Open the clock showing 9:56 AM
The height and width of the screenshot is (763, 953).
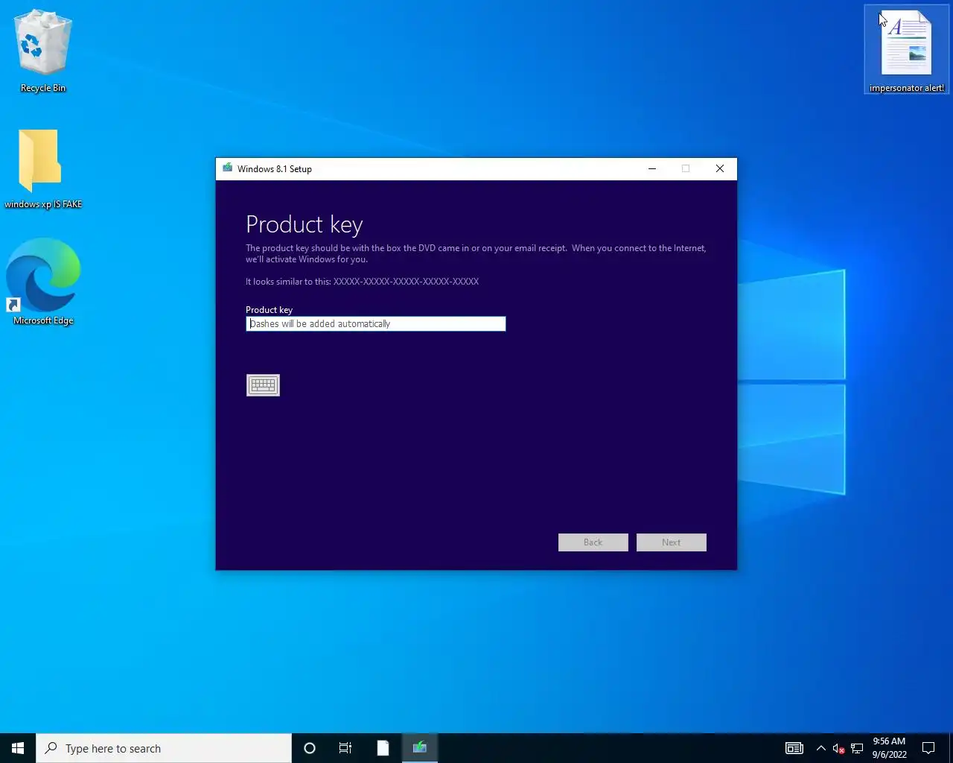click(889, 748)
